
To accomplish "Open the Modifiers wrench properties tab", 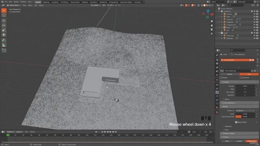I will click(217, 89).
